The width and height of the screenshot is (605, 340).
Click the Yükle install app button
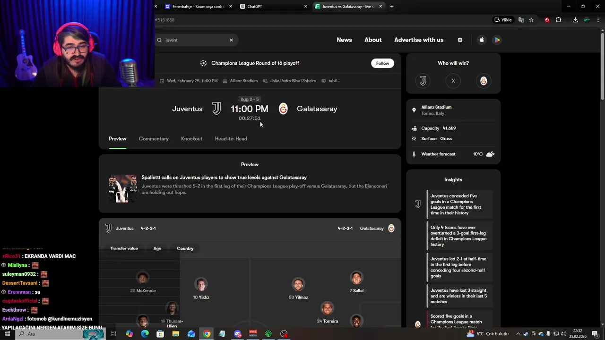[503, 20]
